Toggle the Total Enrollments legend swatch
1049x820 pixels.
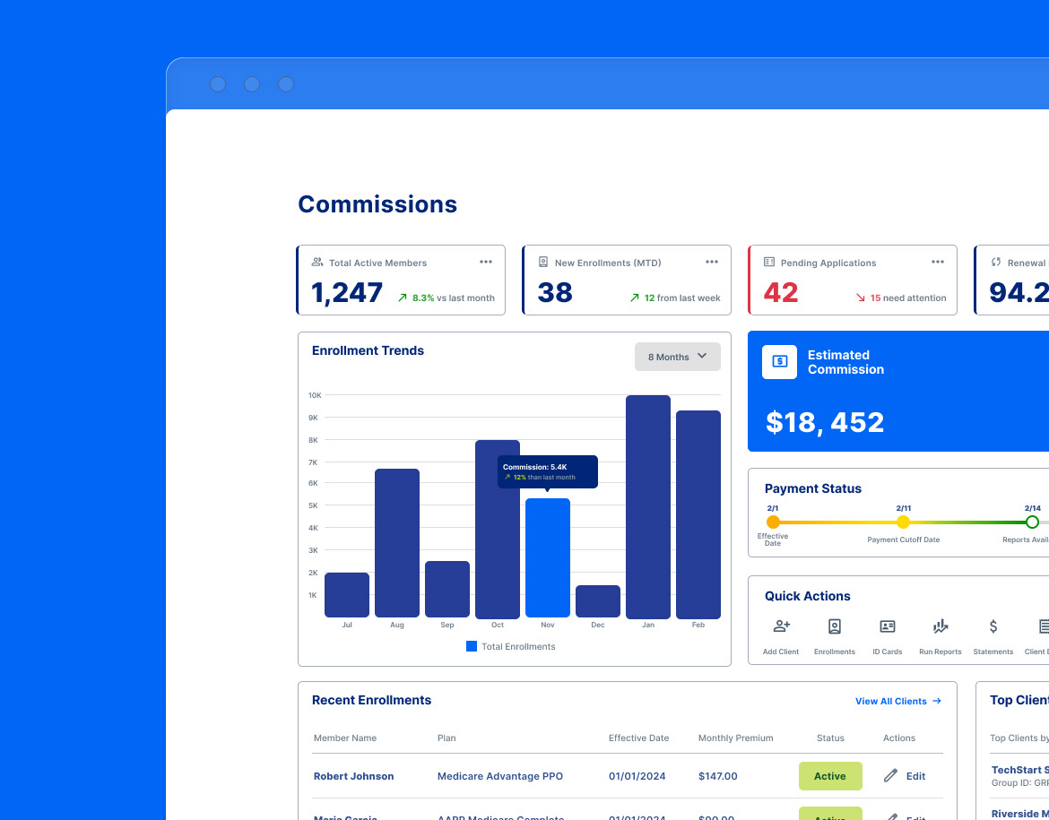[471, 646]
